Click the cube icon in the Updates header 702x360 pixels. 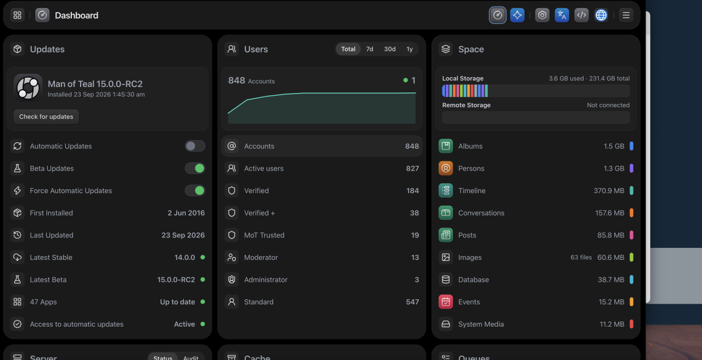point(18,49)
